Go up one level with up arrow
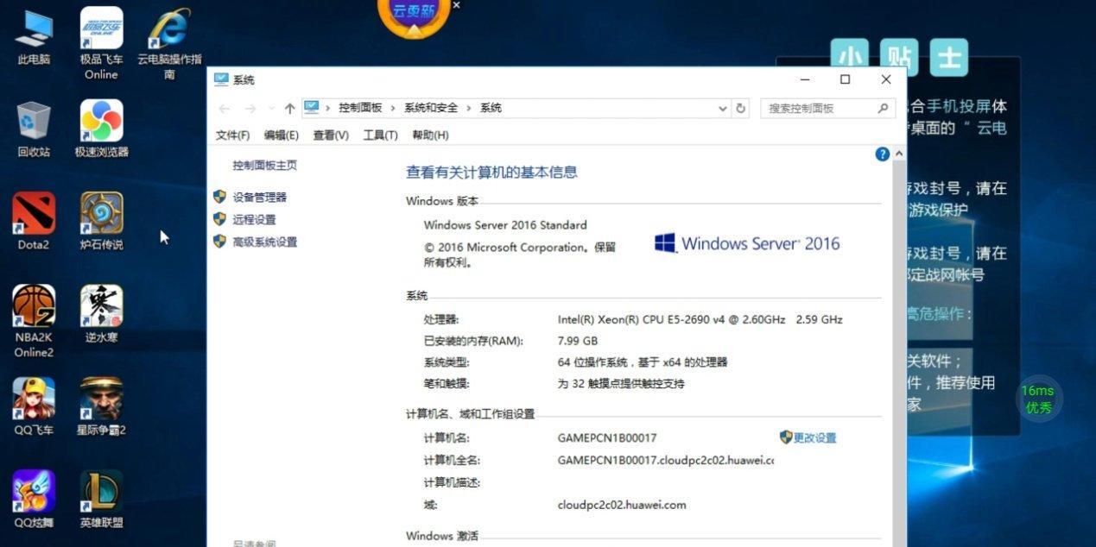Viewport: 1096px width, 547px height. [289, 109]
